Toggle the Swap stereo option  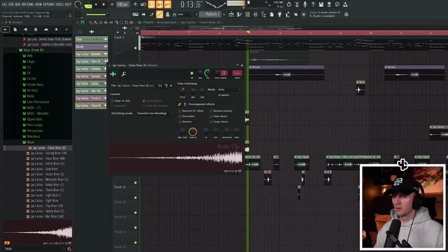pyautogui.click(x=219, y=121)
